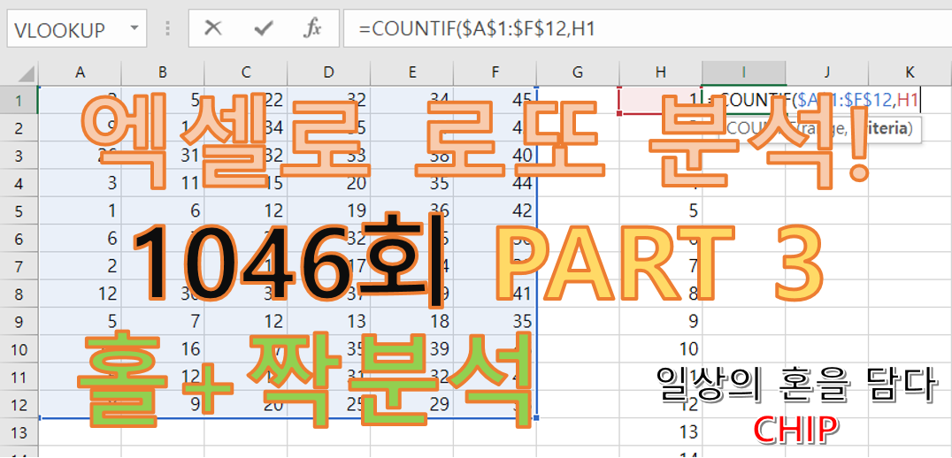Select column E header
This screenshot has height=458, width=952.
coord(411,73)
